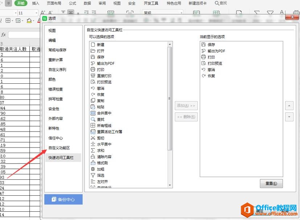This screenshot has width=300, height=220.
Task: Open the 页面布局 ribbon tab
Action: click(x=54, y=3)
